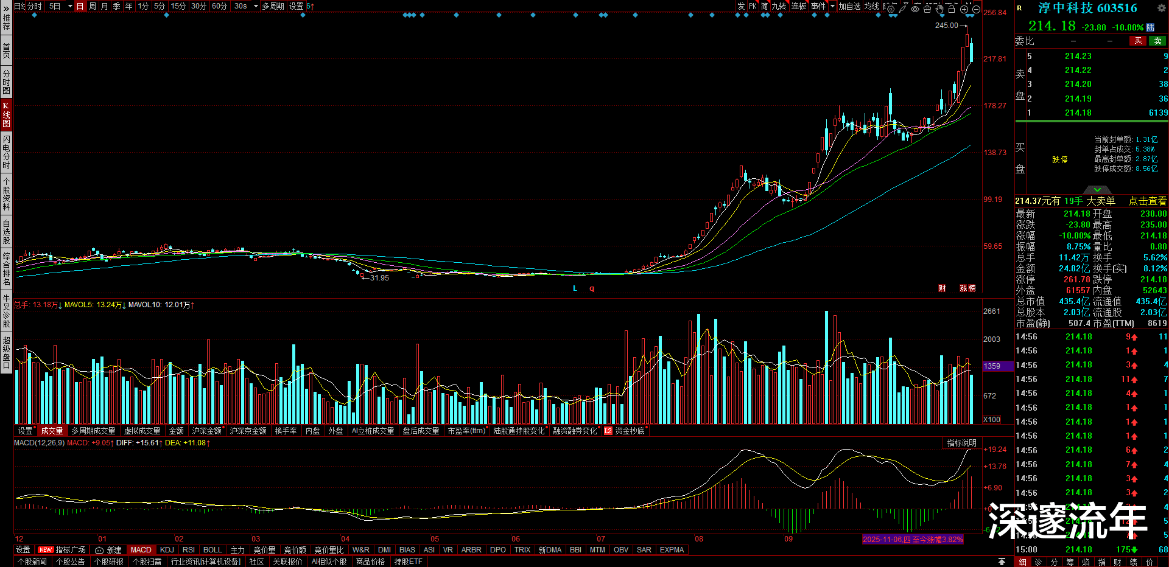Select the BOLL indicator tab
This screenshot has width=1169, height=567.
click(212, 550)
